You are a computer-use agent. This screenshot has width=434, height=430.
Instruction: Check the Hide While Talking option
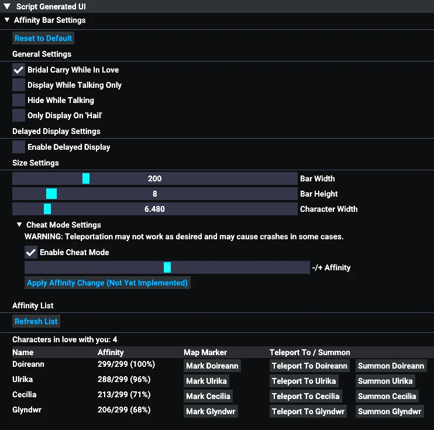(x=19, y=100)
